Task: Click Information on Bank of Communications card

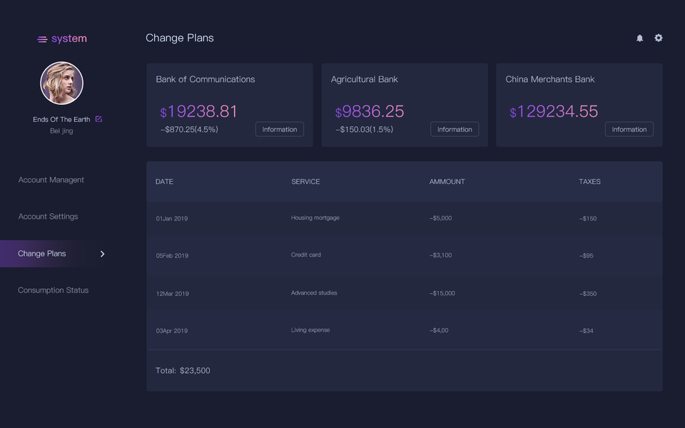Action: (x=280, y=129)
